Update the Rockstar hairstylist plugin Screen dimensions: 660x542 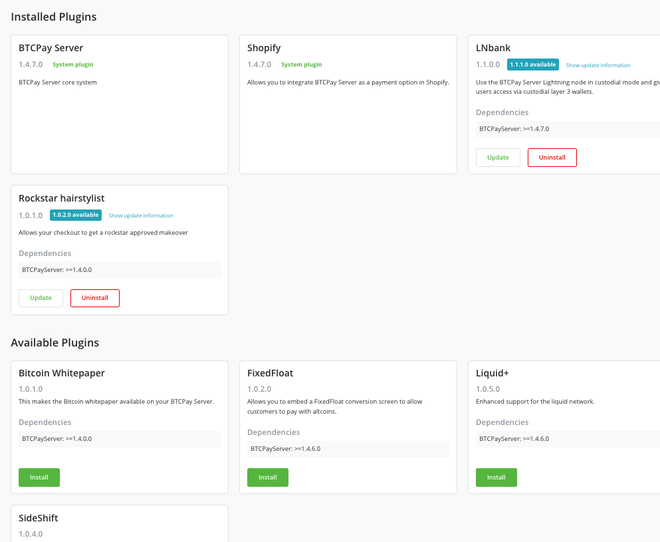(x=41, y=298)
